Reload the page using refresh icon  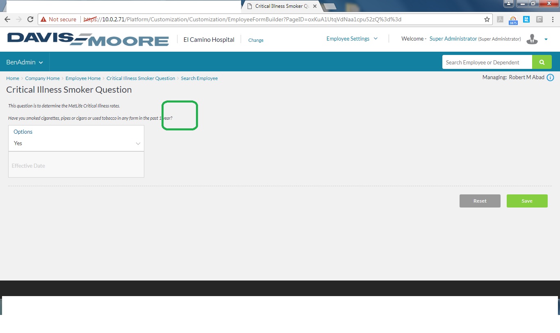click(x=30, y=19)
